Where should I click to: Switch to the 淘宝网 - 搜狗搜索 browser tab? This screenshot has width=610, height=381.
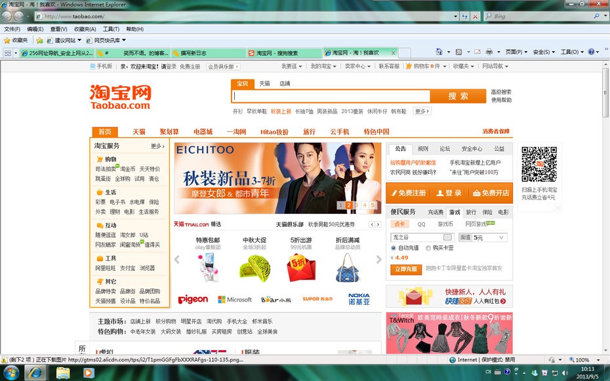click(284, 53)
